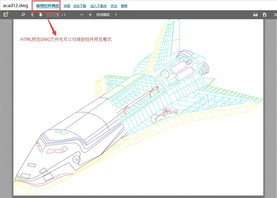The image size is (277, 198).
Task: Open the 详细 menu item
Action: click(67, 5)
